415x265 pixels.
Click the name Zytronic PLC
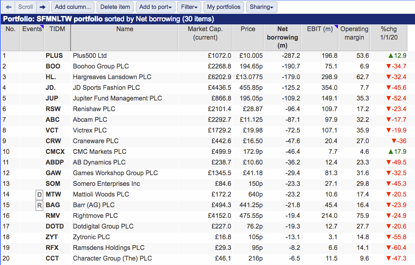[92, 237]
